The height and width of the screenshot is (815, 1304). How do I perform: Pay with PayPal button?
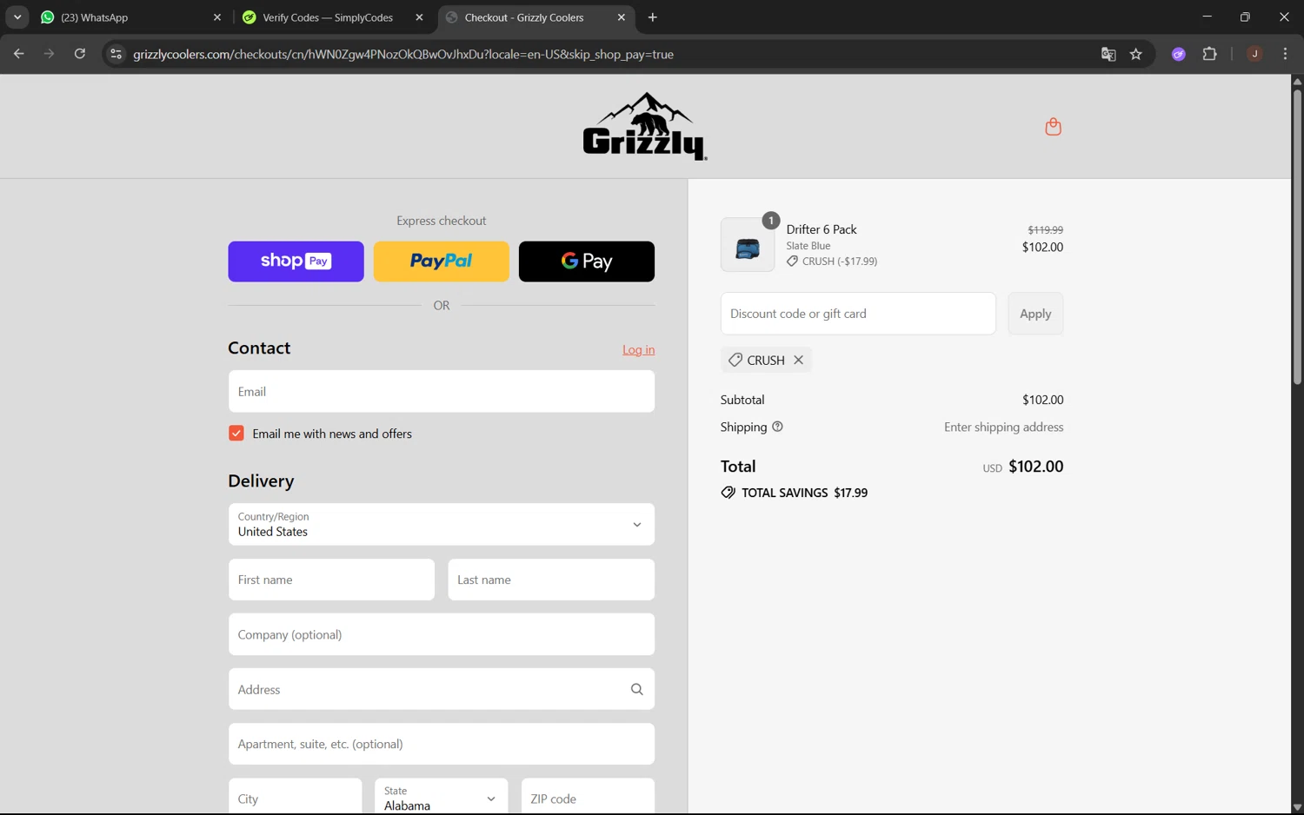click(442, 262)
